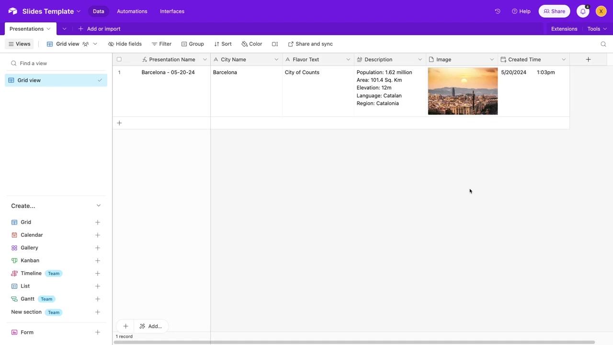Open the Filter options
This screenshot has width=613, height=345.
(161, 44)
